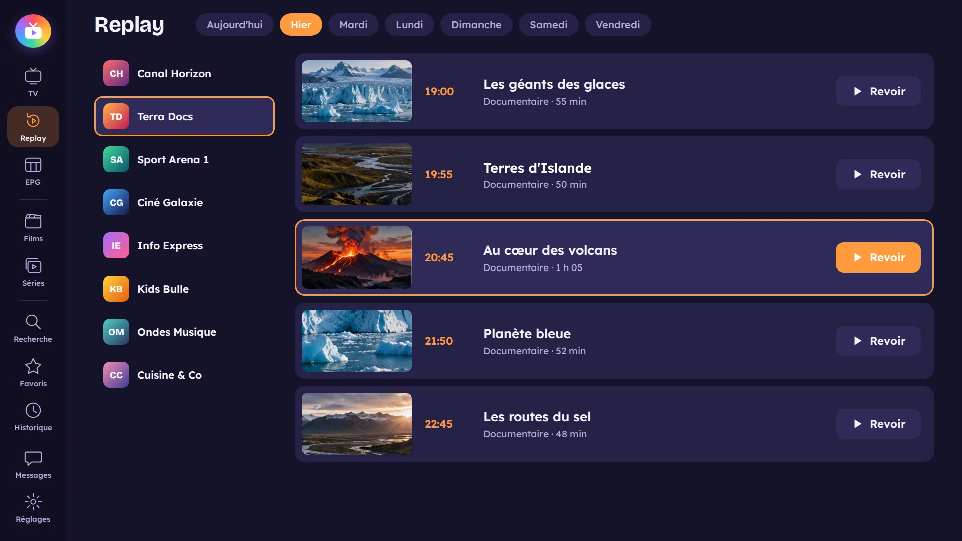
Task: Switch to the Vendredi day tab
Action: pos(618,25)
